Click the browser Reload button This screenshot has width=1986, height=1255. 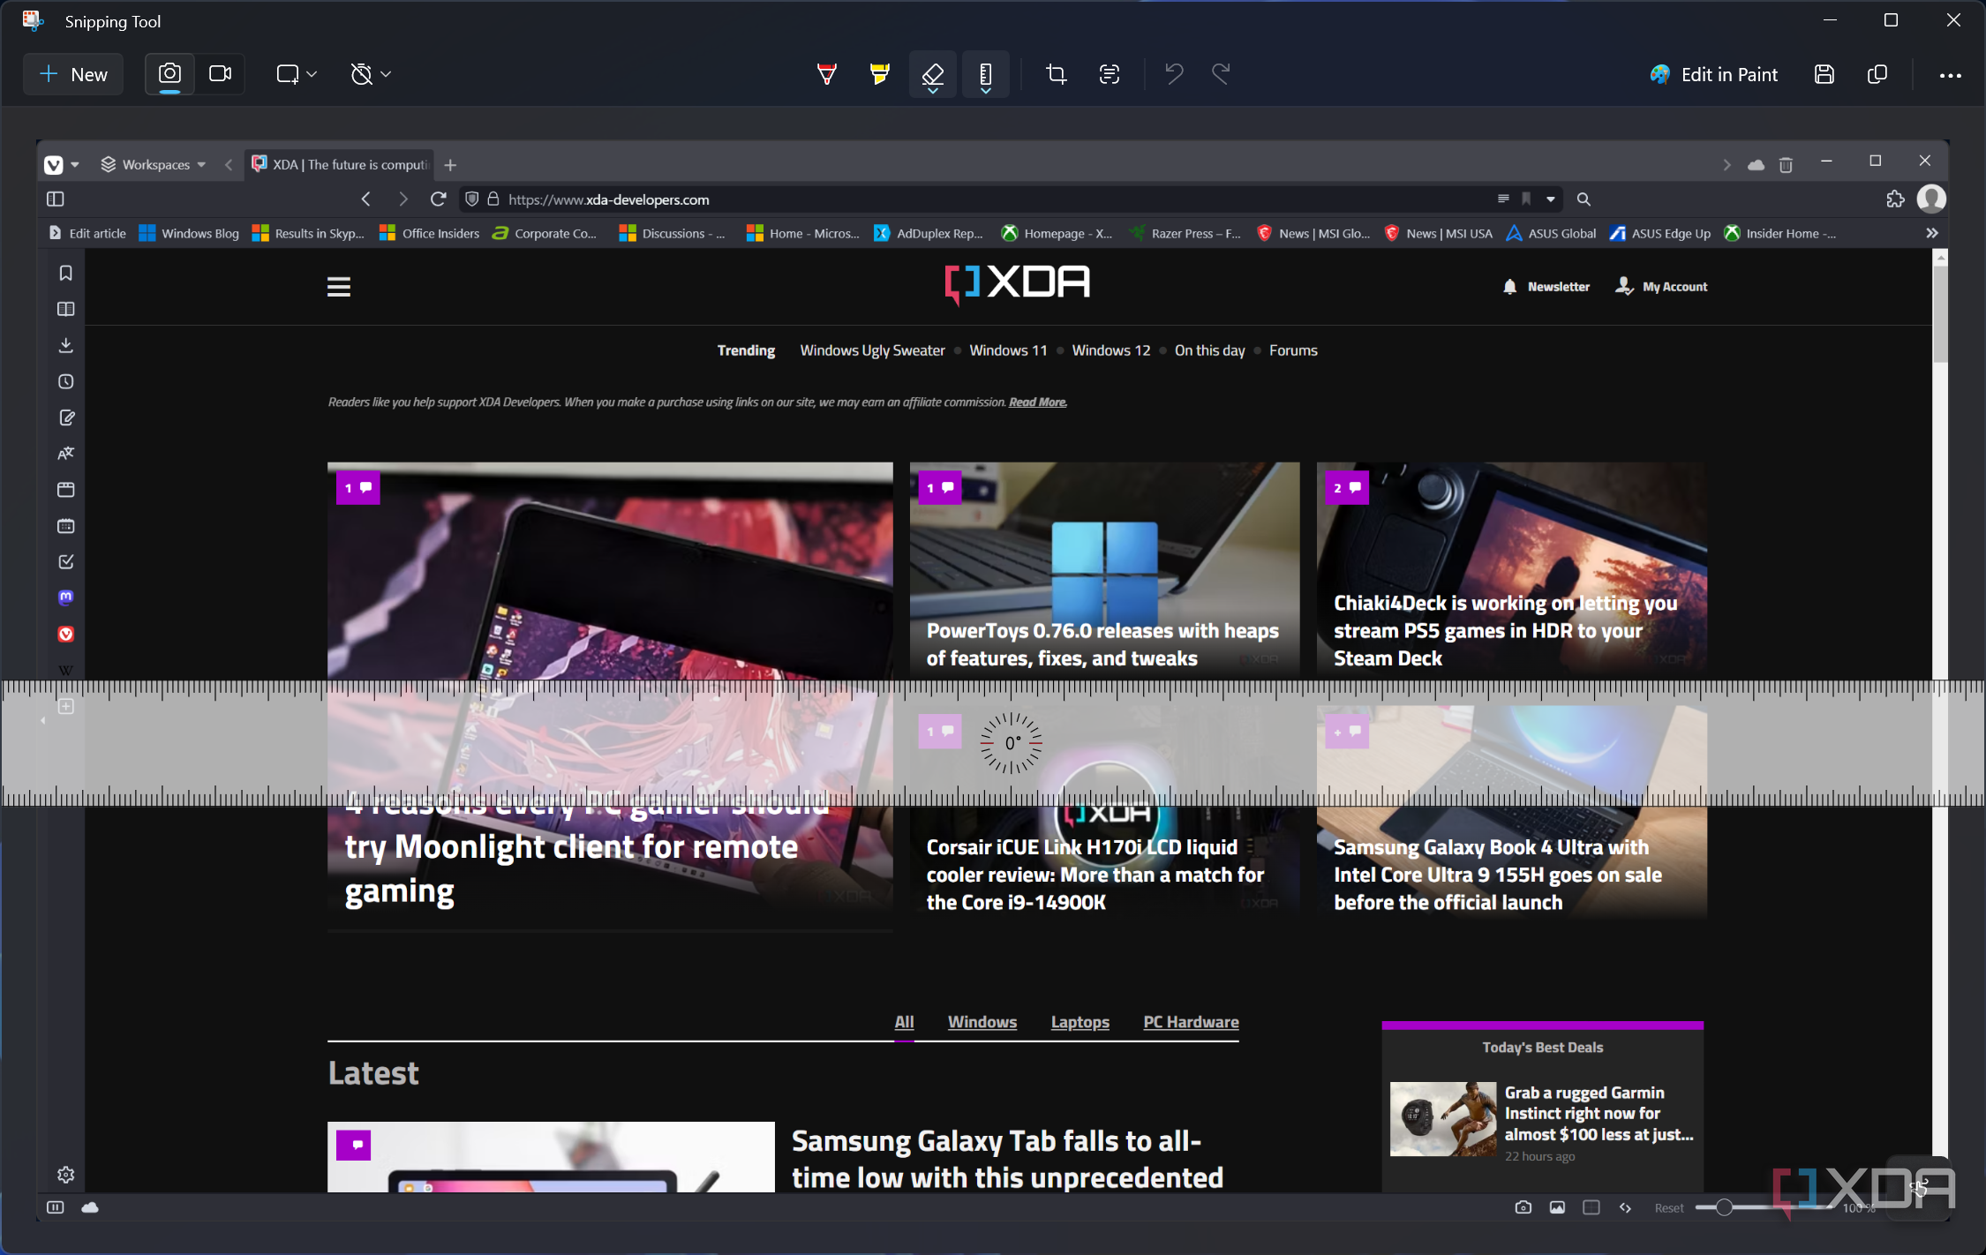[x=438, y=199]
